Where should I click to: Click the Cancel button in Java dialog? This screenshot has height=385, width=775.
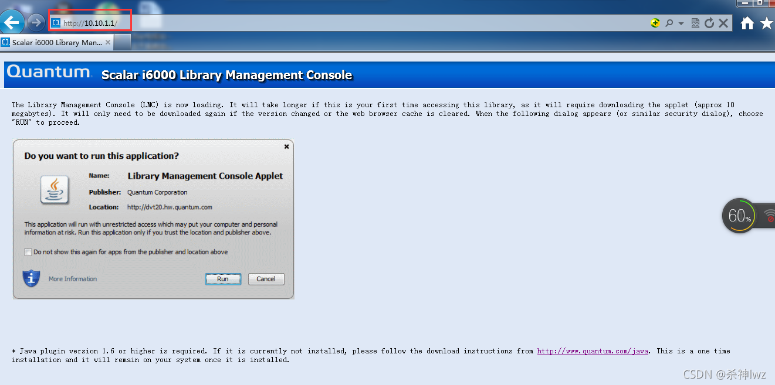coord(266,279)
